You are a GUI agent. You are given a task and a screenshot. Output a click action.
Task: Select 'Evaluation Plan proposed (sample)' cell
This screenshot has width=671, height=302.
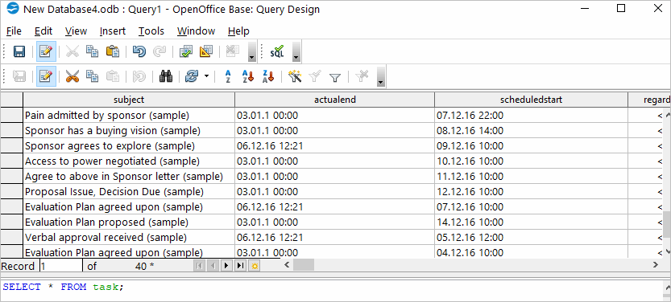129,222
